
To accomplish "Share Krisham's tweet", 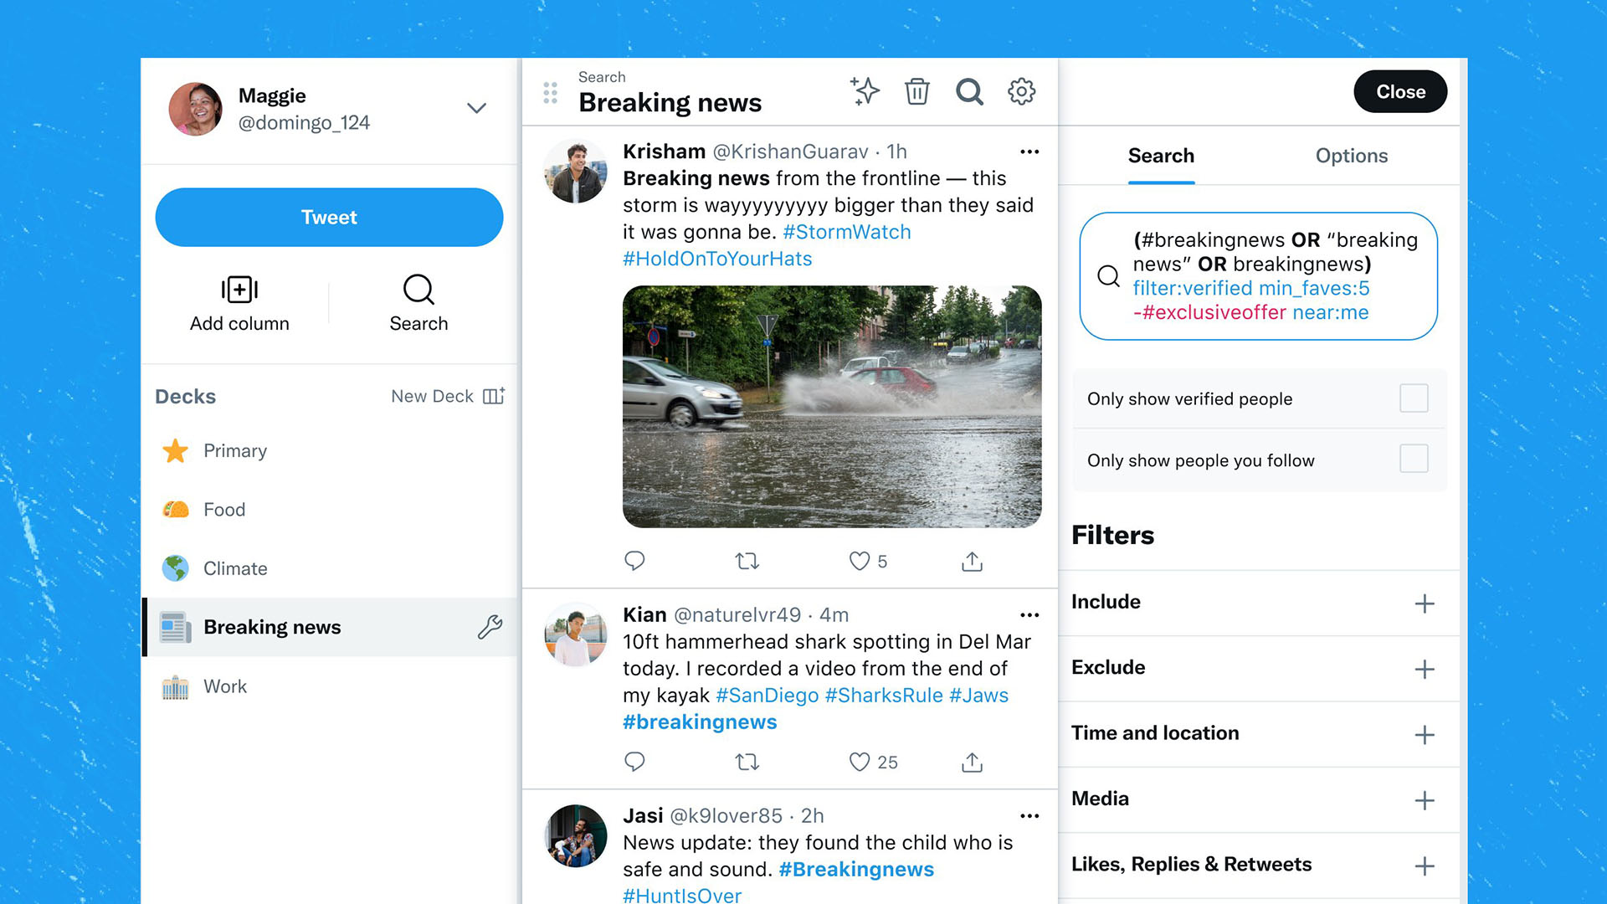I will [x=972, y=561].
